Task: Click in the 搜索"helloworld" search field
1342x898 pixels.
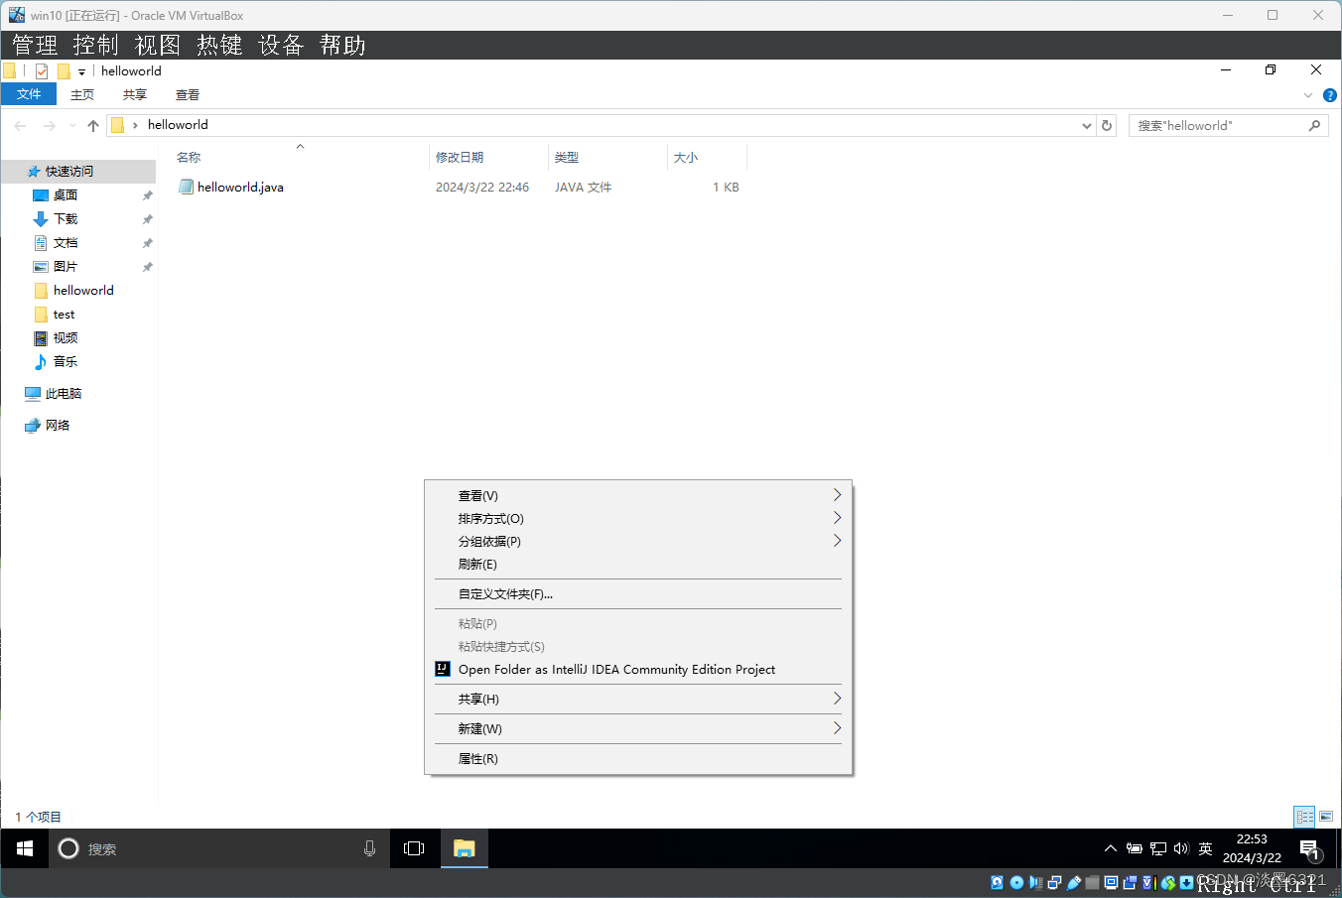Action: pos(1228,125)
